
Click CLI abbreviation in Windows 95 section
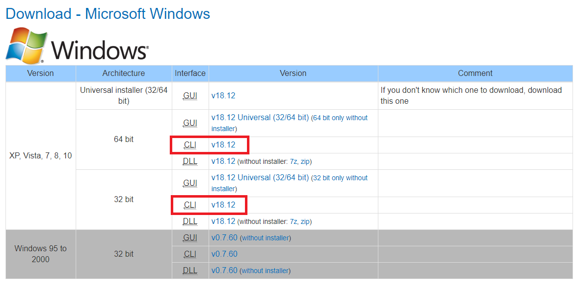point(190,254)
